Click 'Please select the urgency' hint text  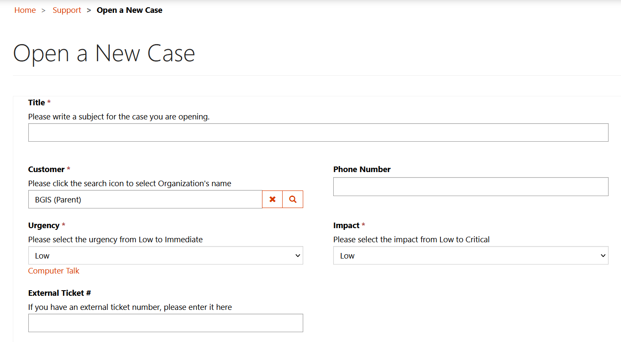click(x=115, y=240)
